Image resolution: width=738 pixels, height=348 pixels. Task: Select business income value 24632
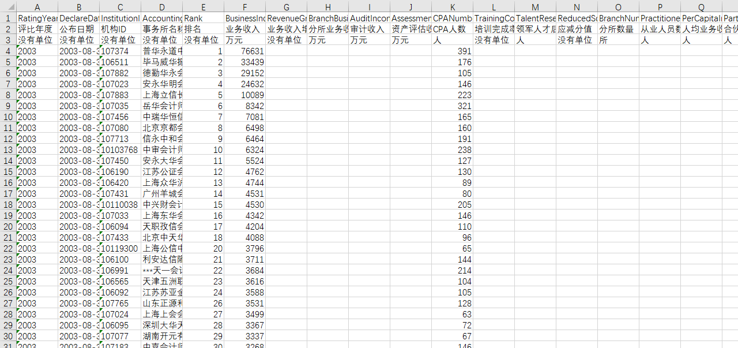(x=245, y=84)
